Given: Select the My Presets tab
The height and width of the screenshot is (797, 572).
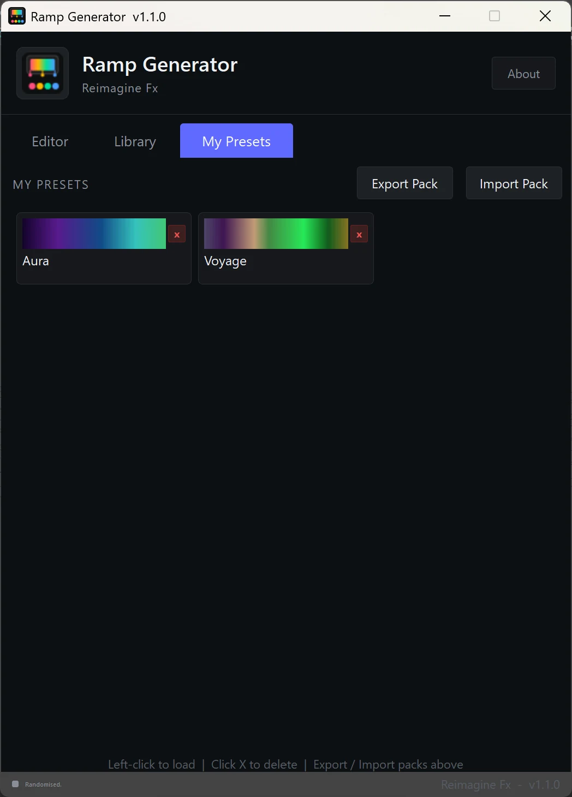Looking at the screenshot, I should coord(236,141).
